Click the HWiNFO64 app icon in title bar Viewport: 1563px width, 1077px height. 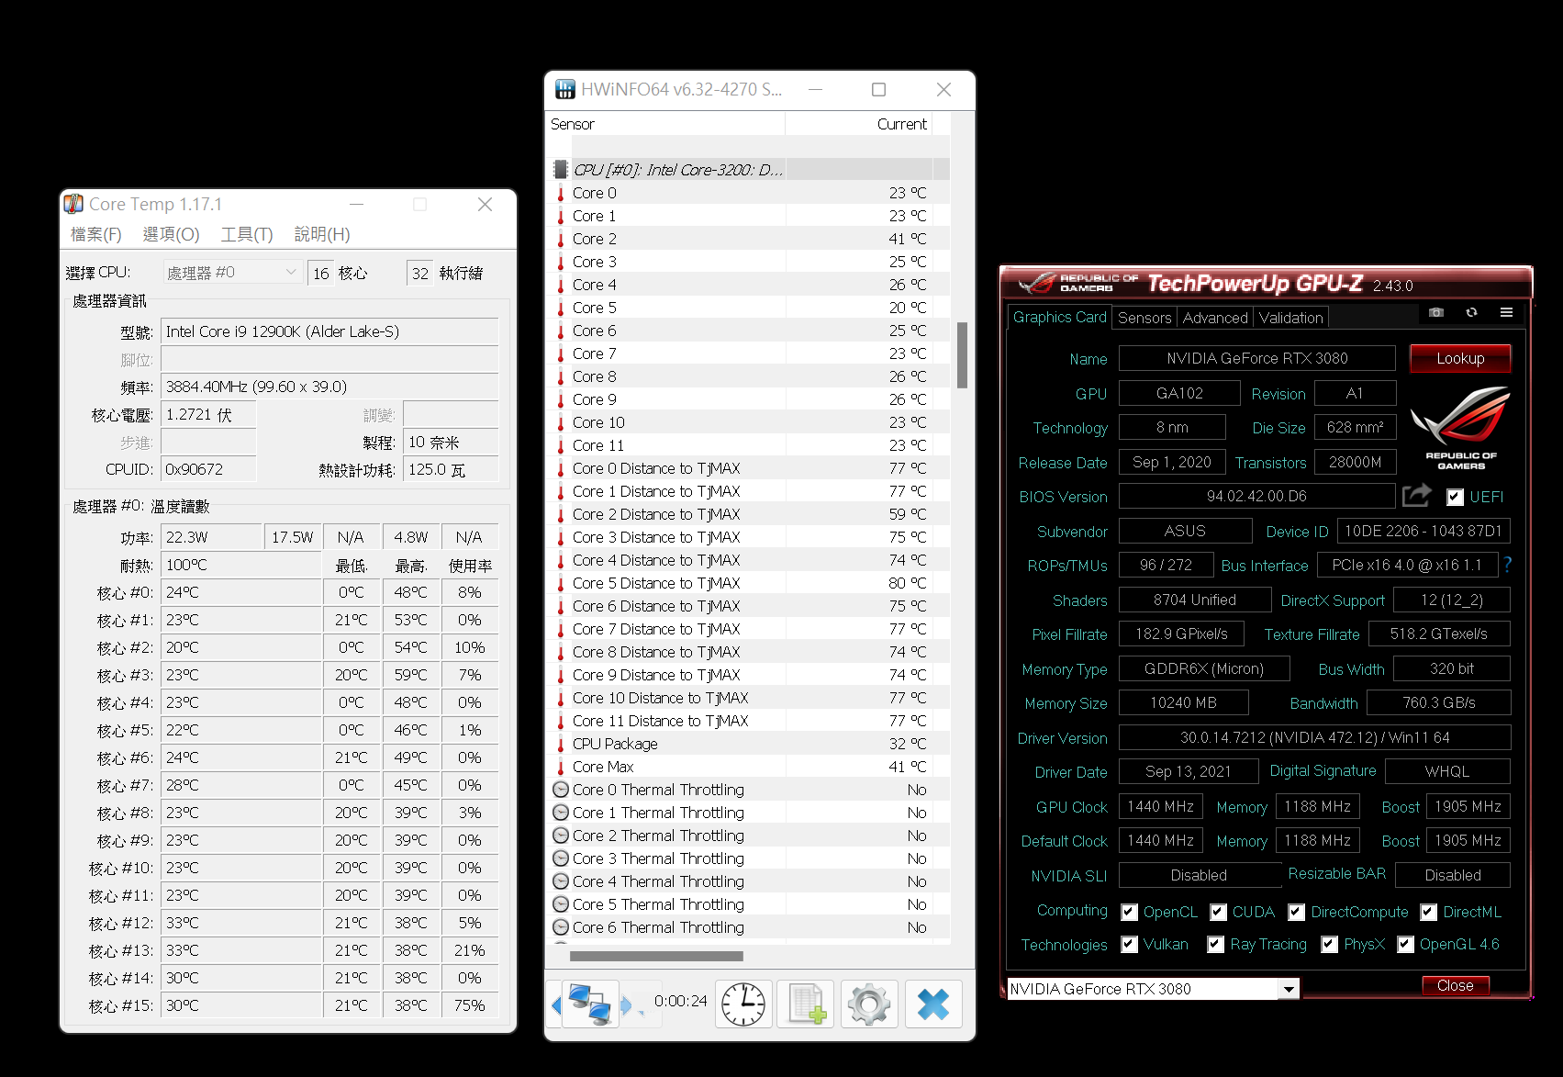pyautogui.click(x=565, y=89)
